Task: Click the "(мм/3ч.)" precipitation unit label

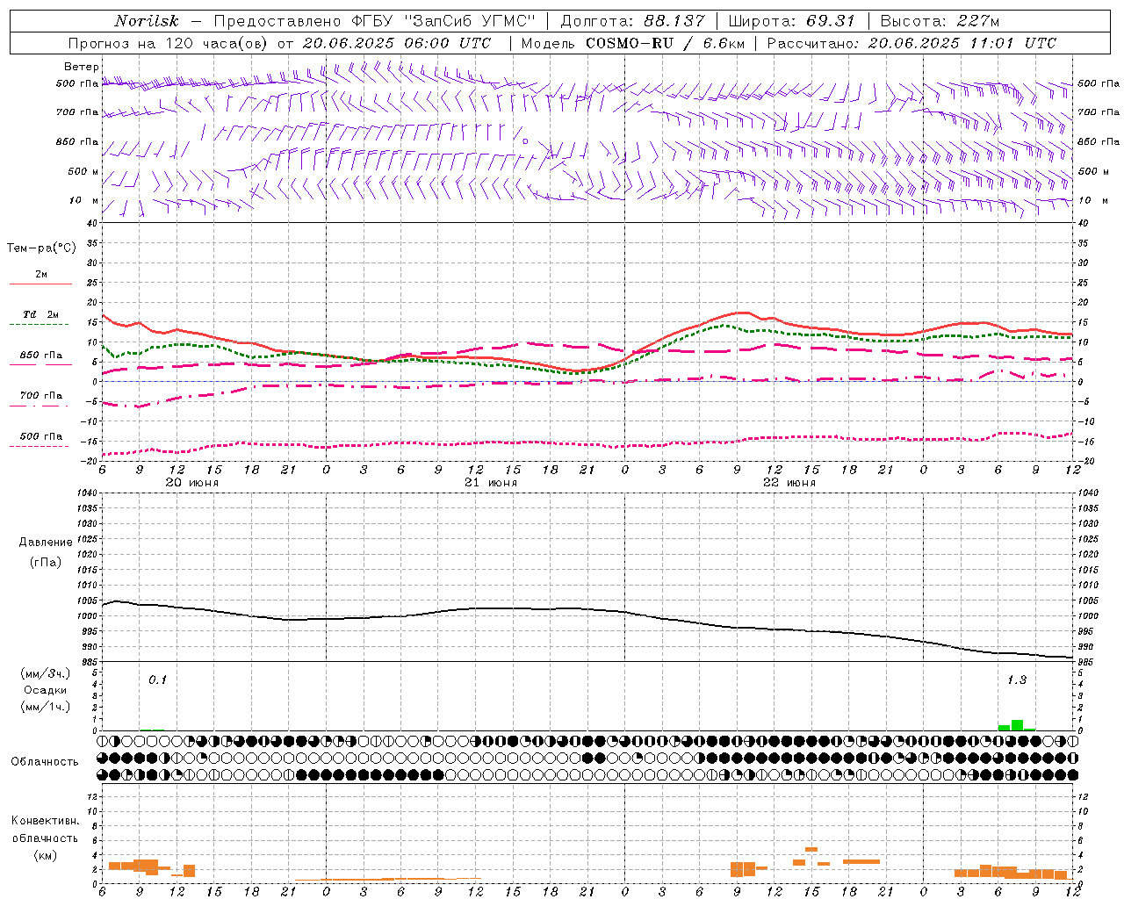Action: [46, 673]
